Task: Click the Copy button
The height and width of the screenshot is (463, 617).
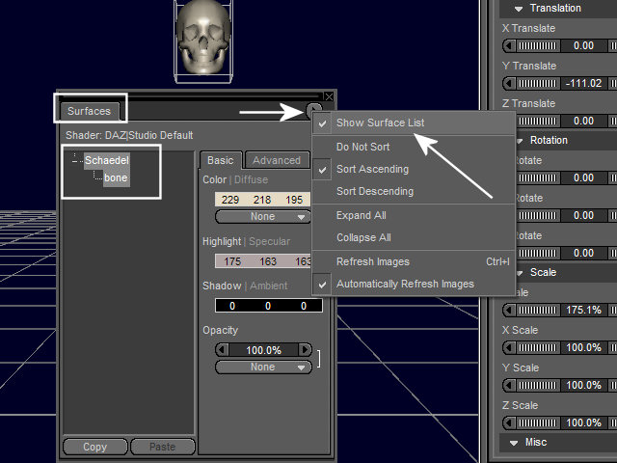Action: tap(95, 447)
